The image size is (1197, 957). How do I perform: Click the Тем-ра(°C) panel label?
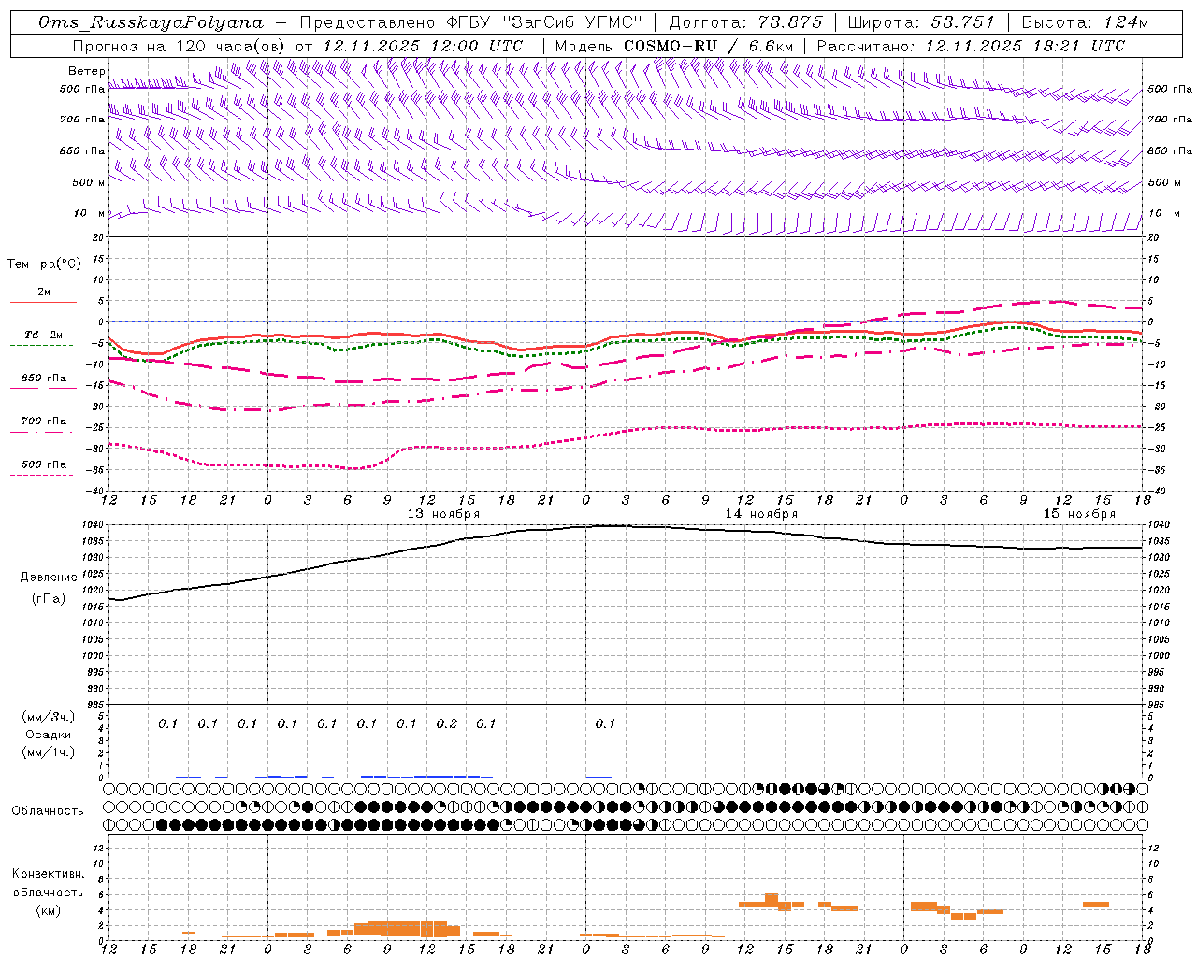[x=44, y=264]
